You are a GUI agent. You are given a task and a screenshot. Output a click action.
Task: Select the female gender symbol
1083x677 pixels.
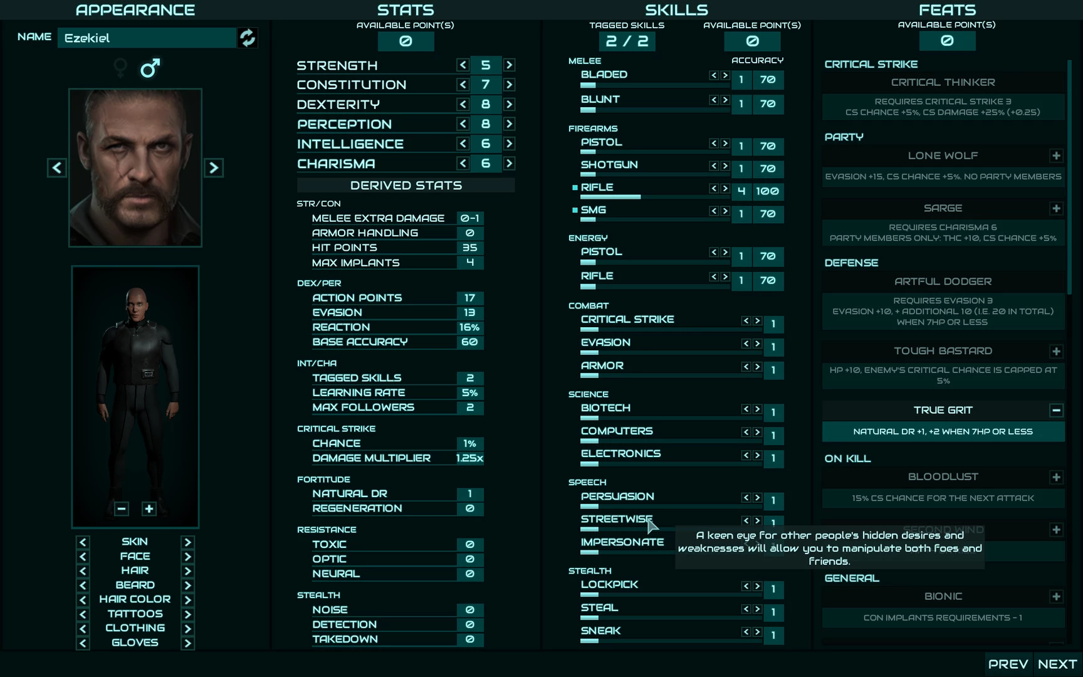coord(120,68)
